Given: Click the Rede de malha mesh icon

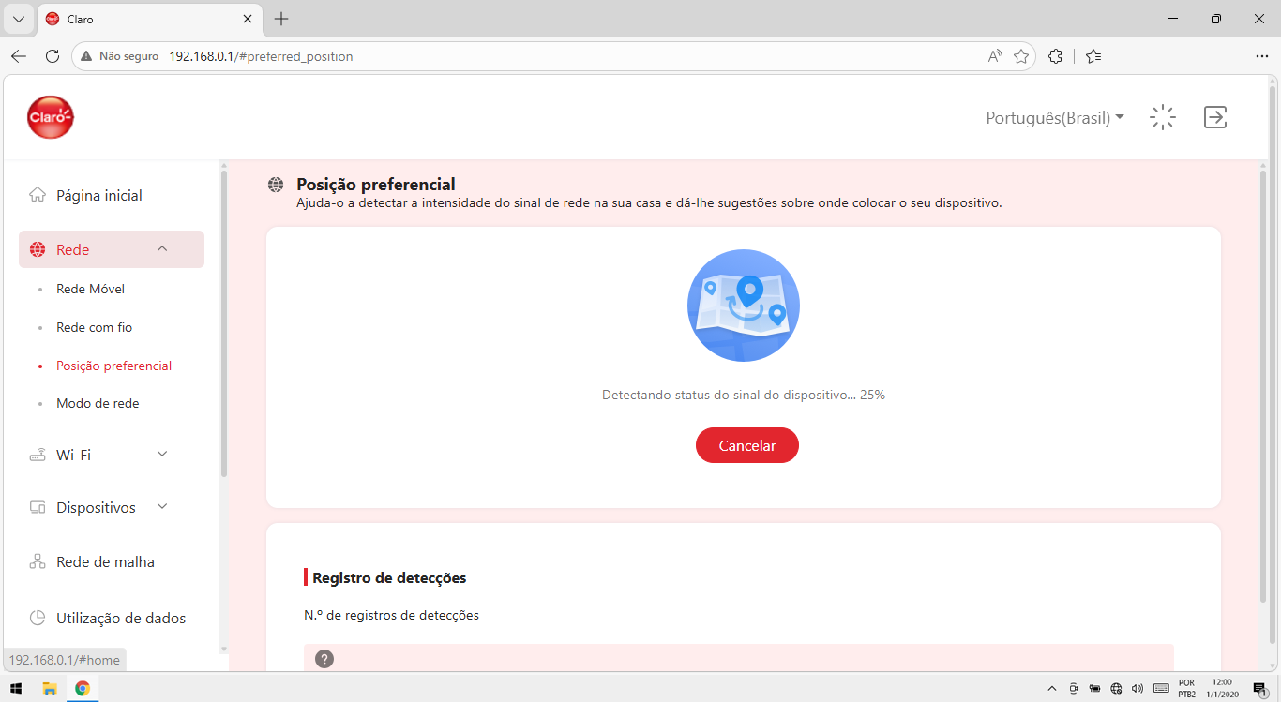Looking at the screenshot, I should pyautogui.click(x=38, y=561).
